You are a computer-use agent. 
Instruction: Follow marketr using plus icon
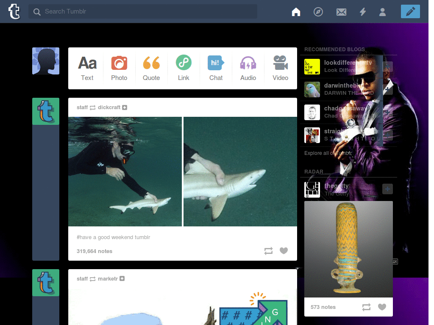[x=122, y=278]
